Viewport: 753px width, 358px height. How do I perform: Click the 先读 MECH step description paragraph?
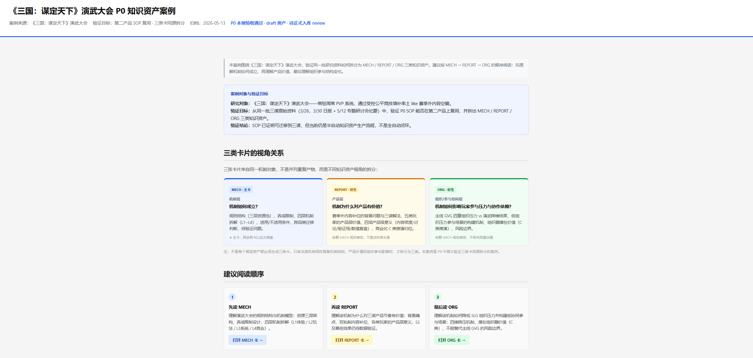273,322
